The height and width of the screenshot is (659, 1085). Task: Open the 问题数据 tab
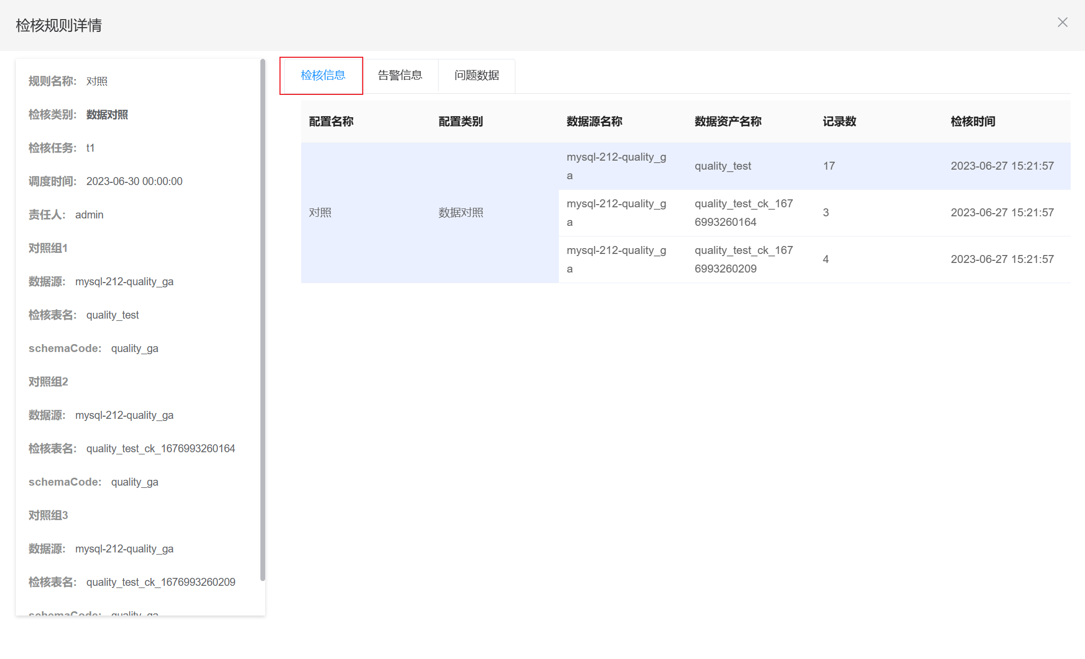point(476,75)
